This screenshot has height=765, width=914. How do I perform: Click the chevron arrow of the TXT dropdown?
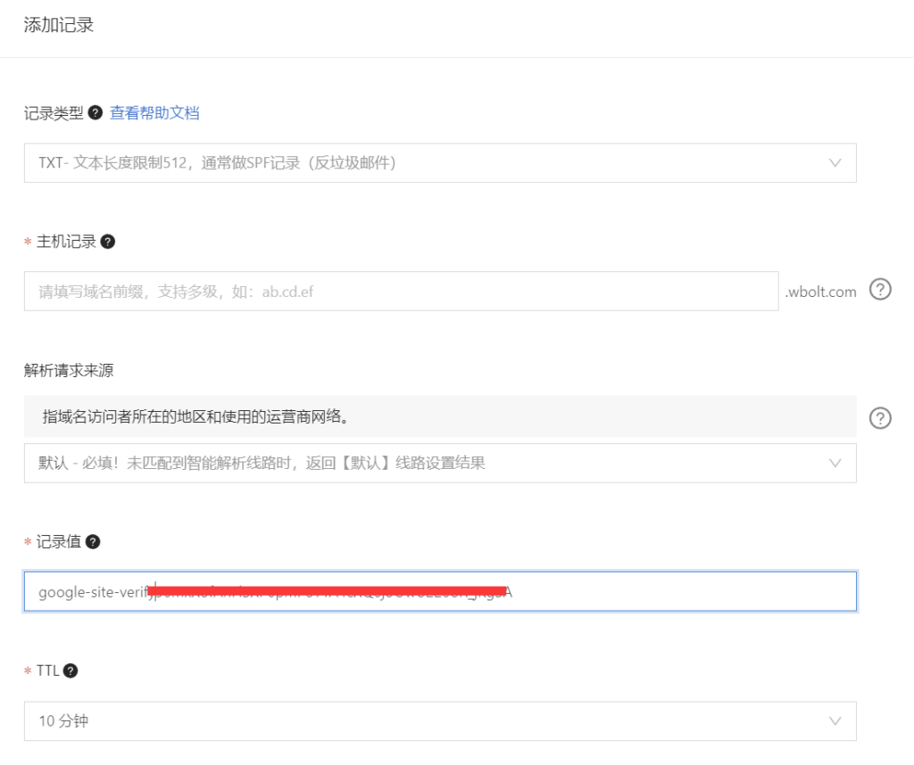tap(835, 163)
